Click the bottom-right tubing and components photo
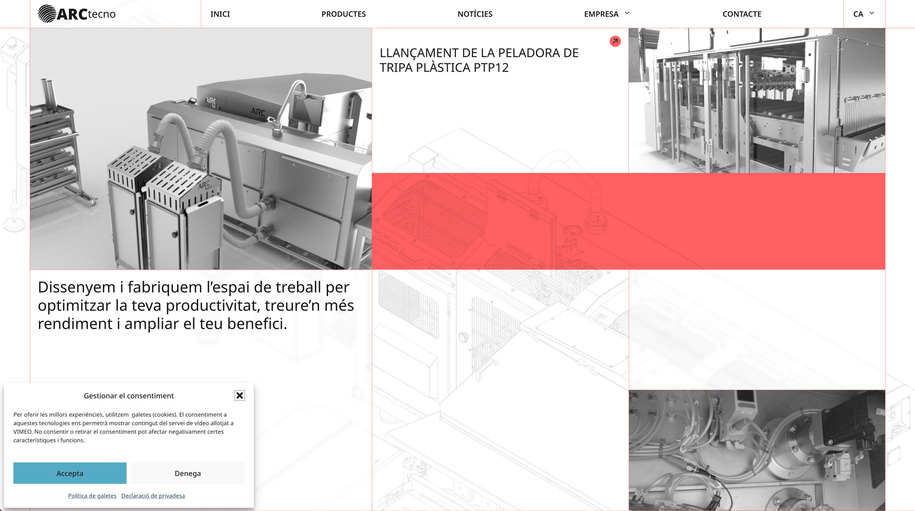The height and width of the screenshot is (511, 915). tap(756, 450)
